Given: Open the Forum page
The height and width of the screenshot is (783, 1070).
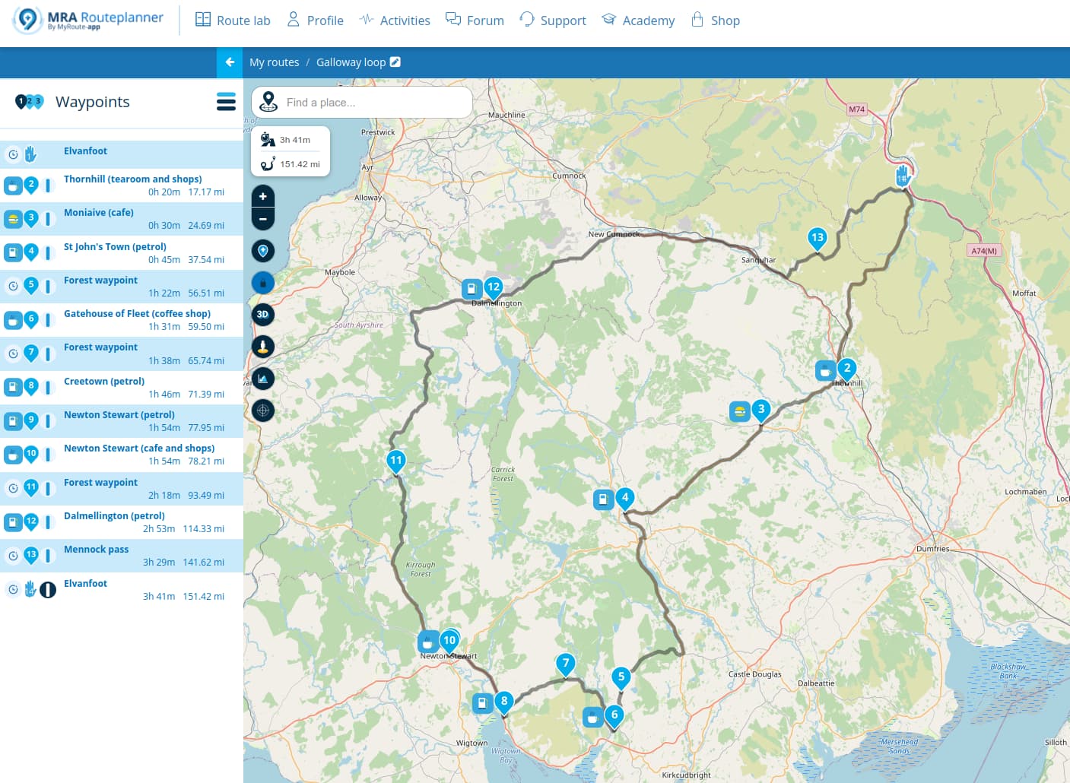Looking at the screenshot, I should point(475,21).
